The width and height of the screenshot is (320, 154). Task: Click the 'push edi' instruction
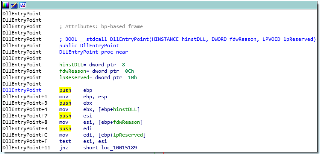coord(76,129)
